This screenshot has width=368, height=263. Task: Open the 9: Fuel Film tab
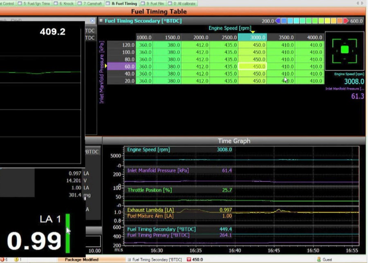153,3
